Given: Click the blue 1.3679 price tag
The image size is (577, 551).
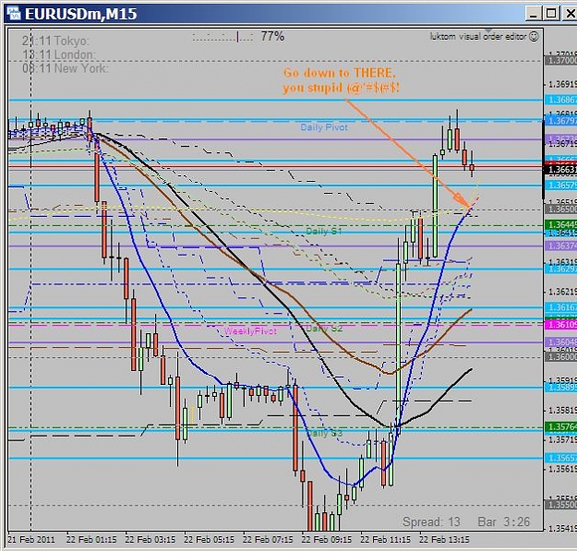Looking at the screenshot, I should (560, 121).
